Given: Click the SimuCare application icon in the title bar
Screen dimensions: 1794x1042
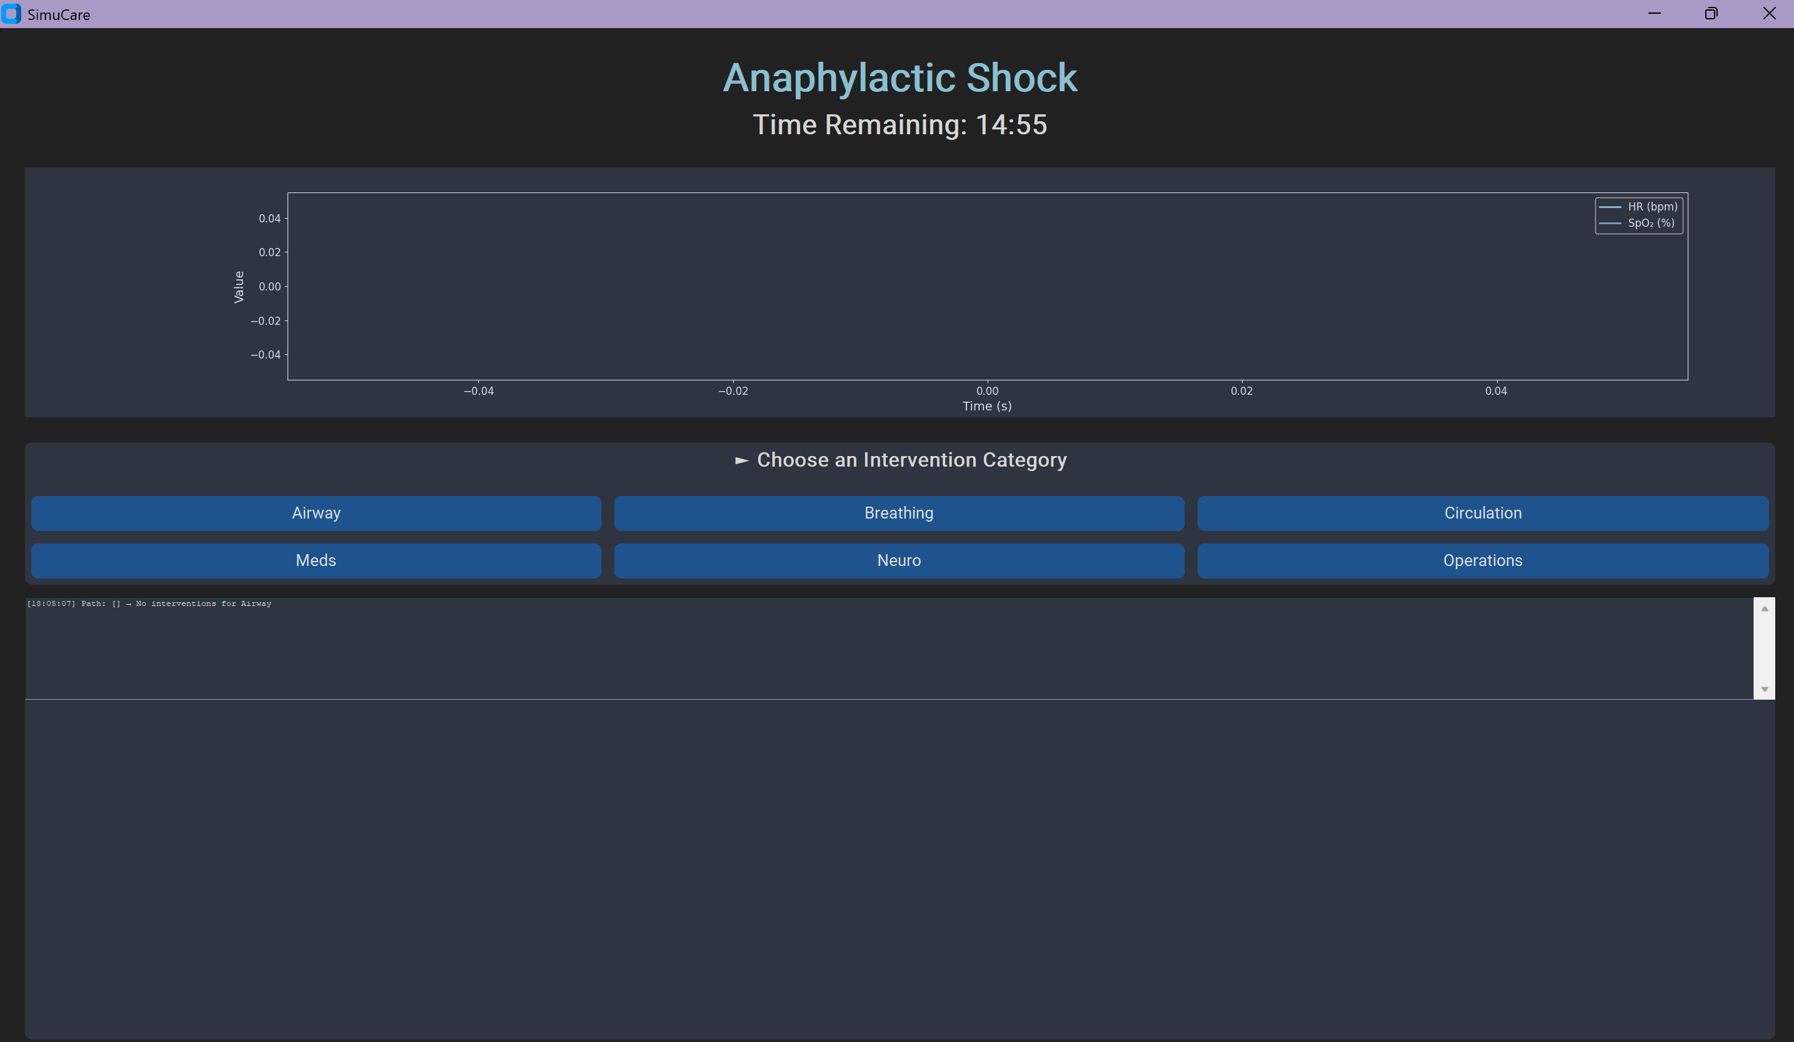Looking at the screenshot, I should (11, 14).
